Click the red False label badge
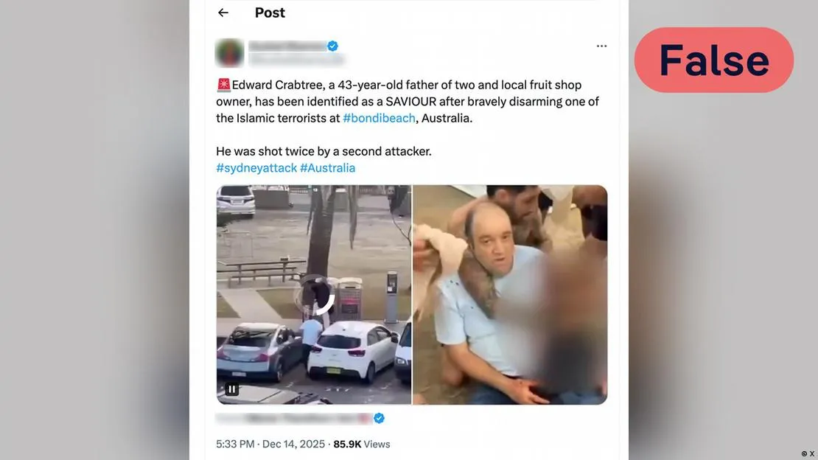 click(x=714, y=60)
